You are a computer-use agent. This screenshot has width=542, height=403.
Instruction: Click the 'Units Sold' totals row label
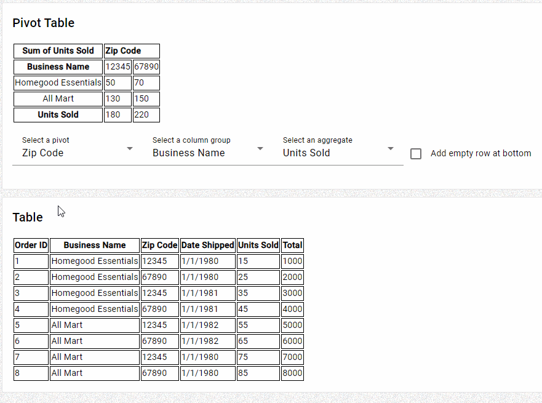[57, 114]
